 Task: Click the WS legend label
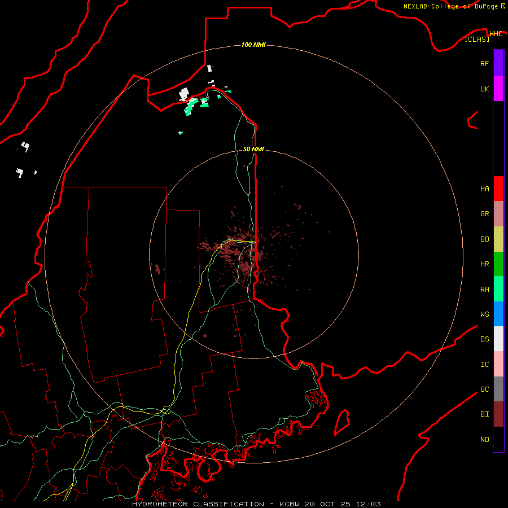click(484, 314)
